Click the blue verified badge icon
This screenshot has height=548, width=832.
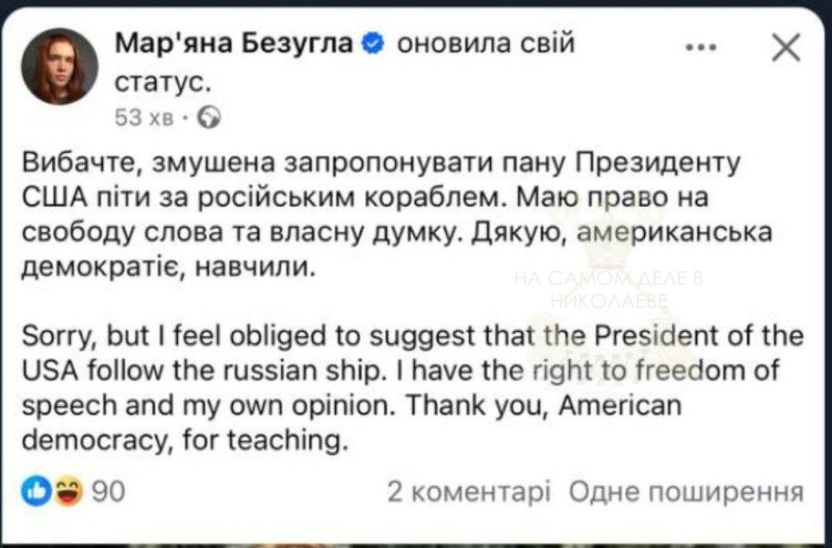(x=373, y=43)
